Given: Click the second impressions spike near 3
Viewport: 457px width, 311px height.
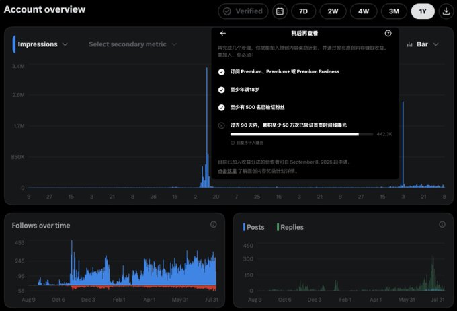Looking at the screenshot, I should pyautogui.click(x=403, y=144).
